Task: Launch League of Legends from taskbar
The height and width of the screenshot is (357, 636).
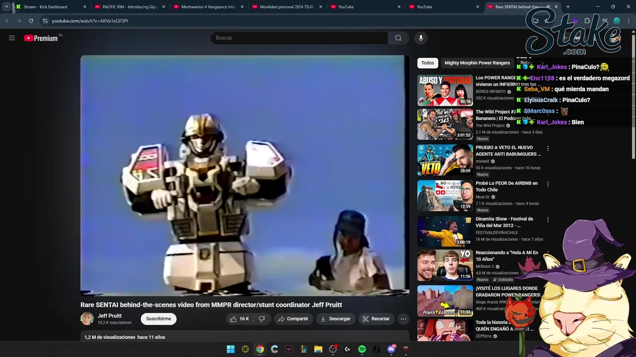Action: (x=304, y=349)
